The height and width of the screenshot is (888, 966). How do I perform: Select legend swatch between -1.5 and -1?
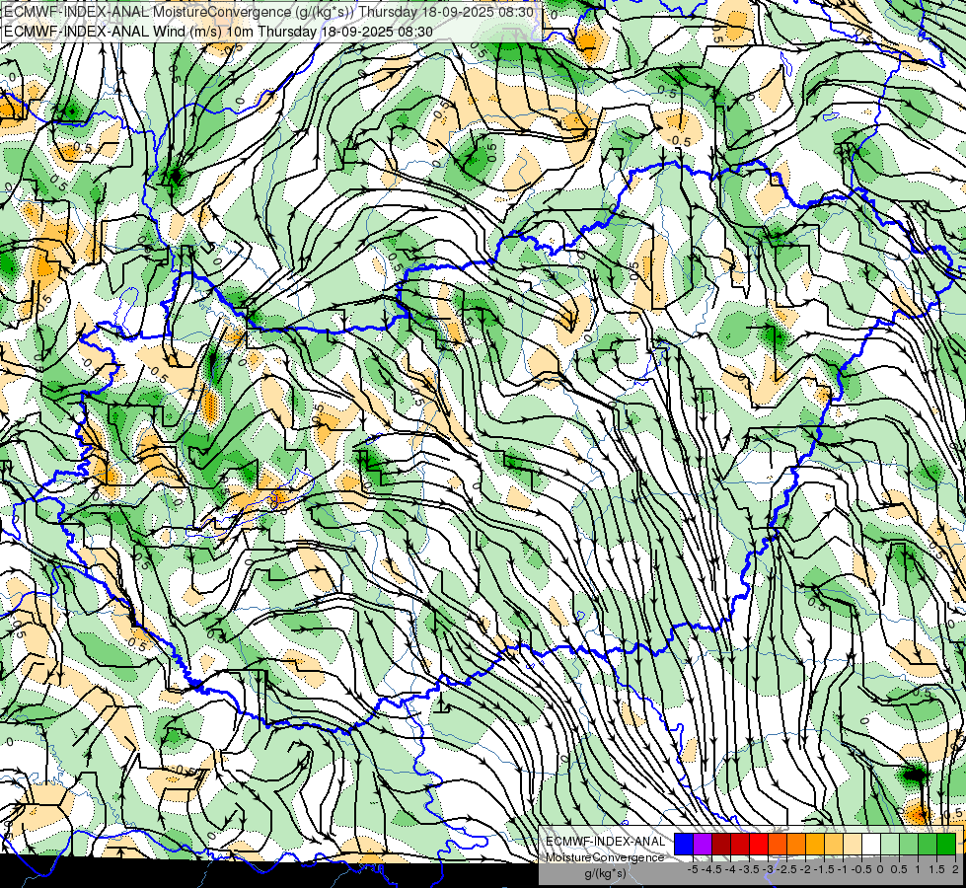[833, 845]
